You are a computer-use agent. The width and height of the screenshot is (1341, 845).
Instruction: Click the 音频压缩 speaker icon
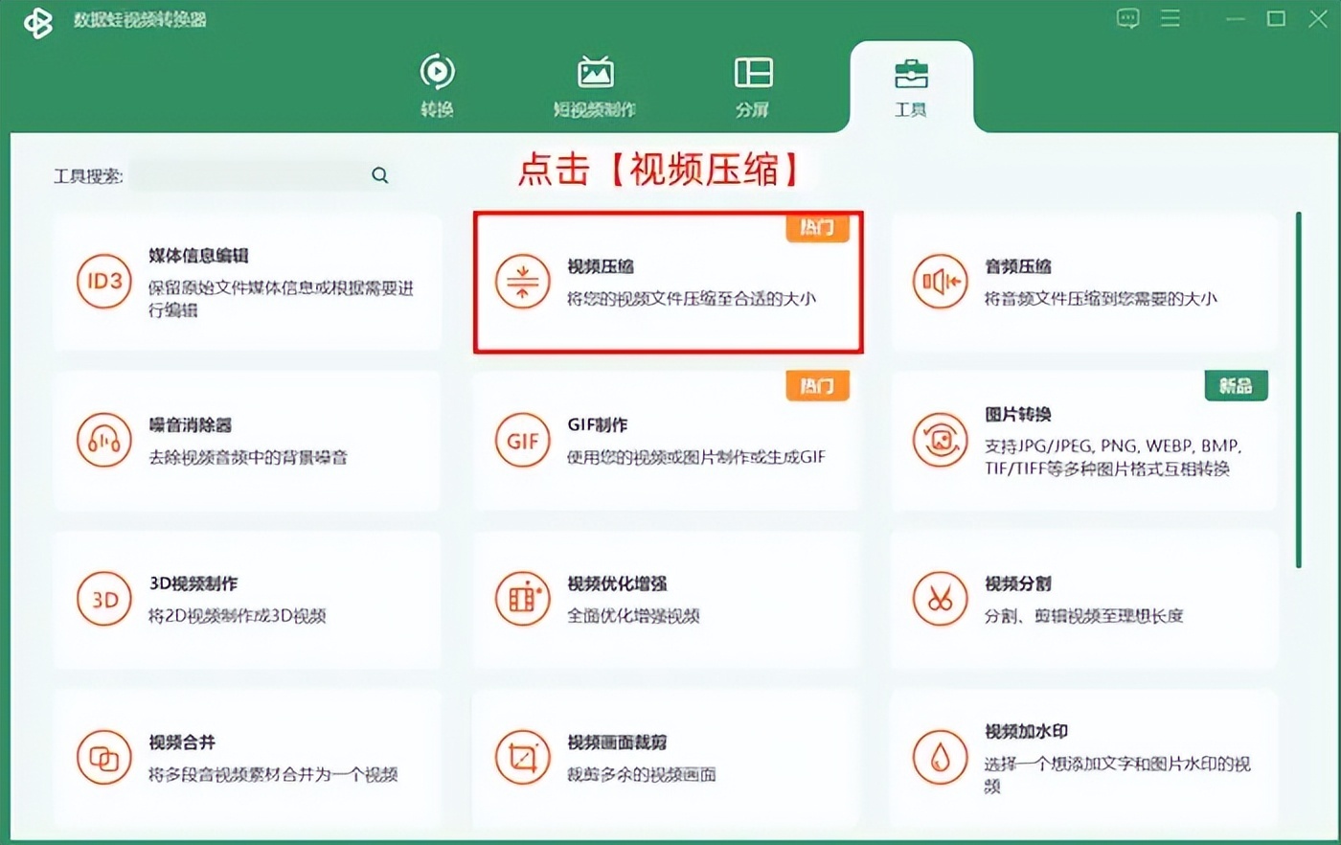[941, 282]
